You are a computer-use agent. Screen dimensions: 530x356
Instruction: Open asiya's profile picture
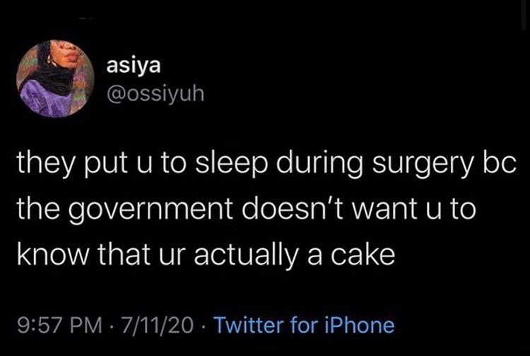pyautogui.click(x=55, y=78)
